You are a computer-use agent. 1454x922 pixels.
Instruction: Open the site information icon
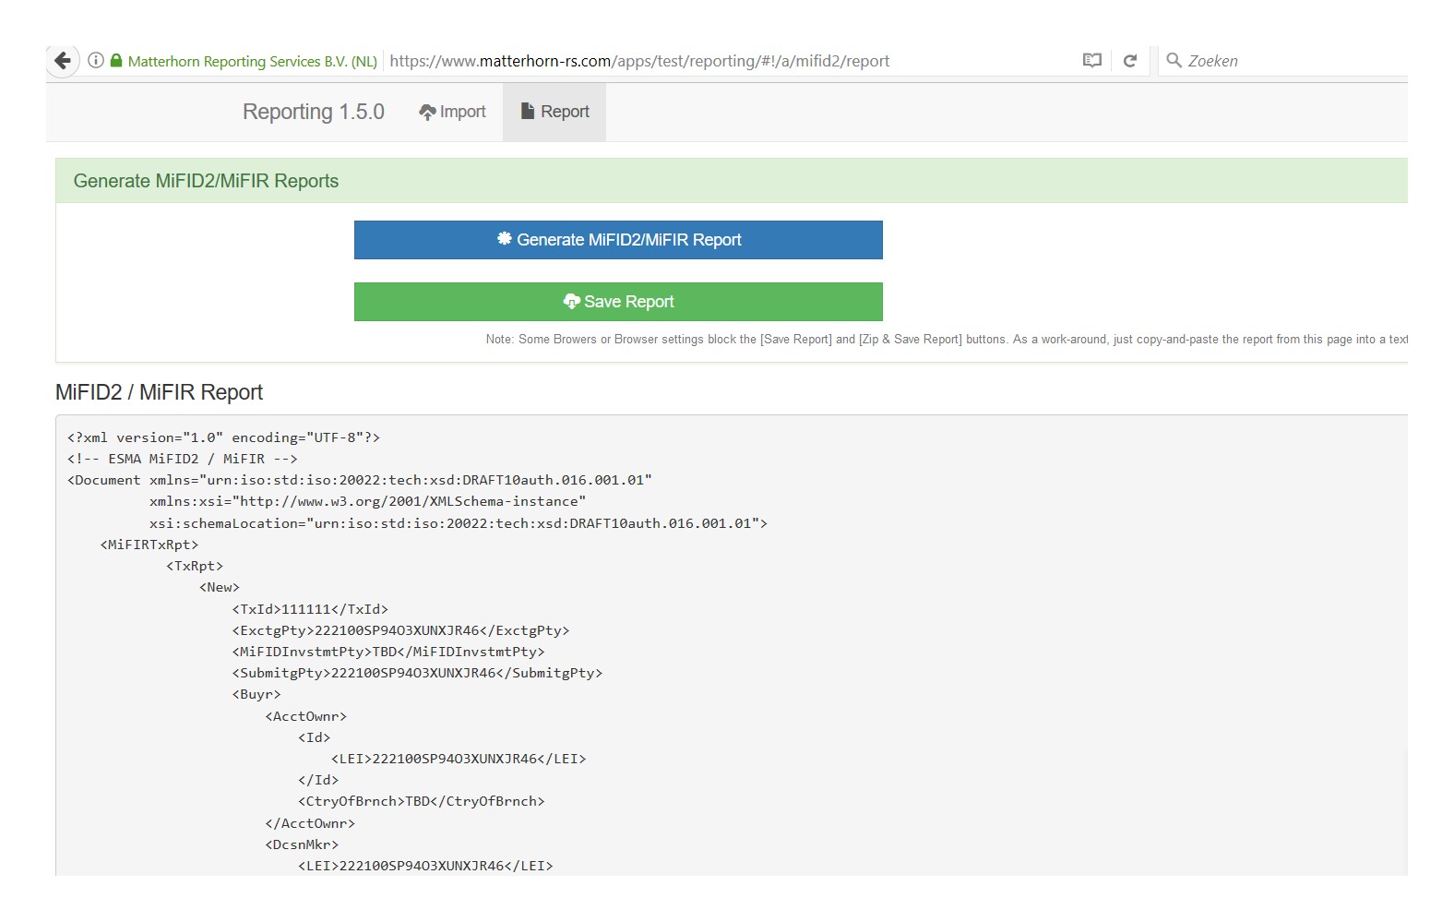pos(96,61)
